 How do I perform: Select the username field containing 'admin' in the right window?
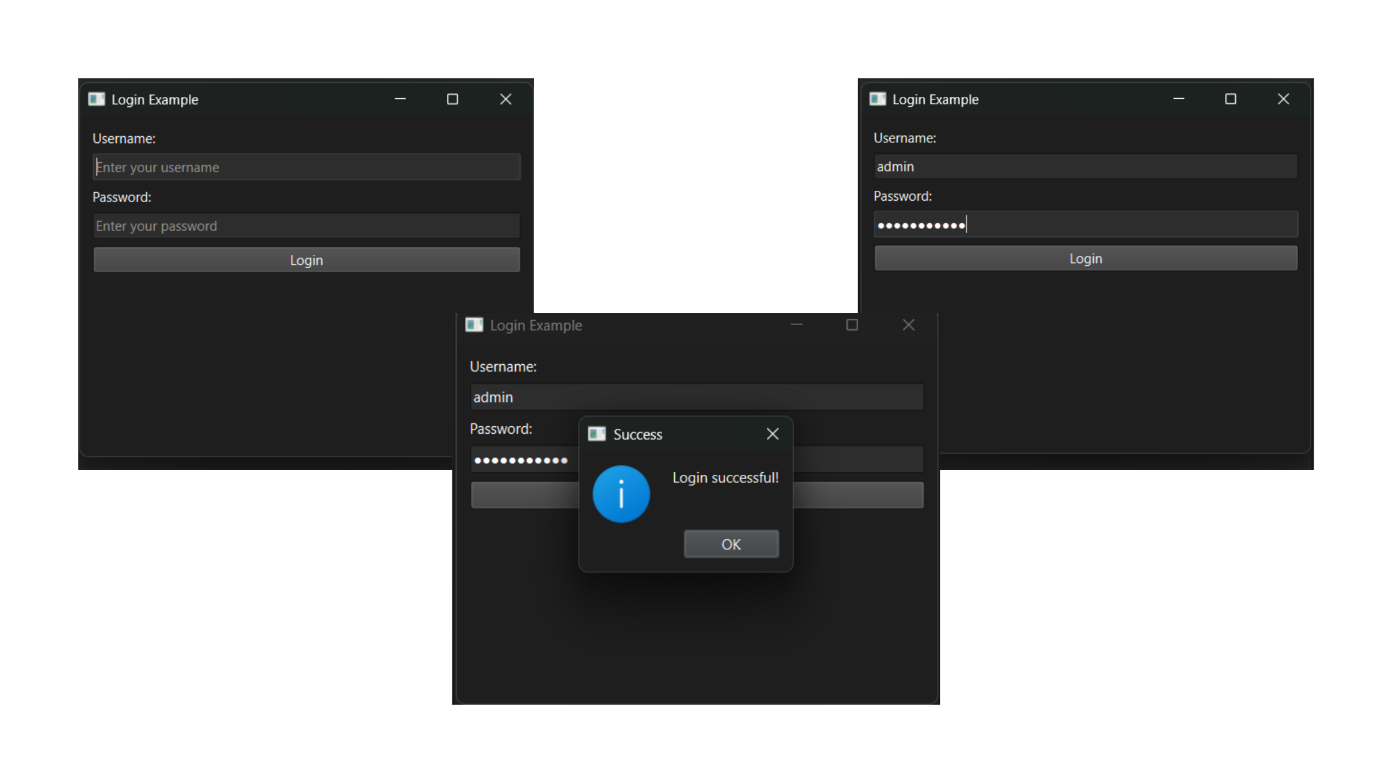pyautogui.click(x=1086, y=166)
